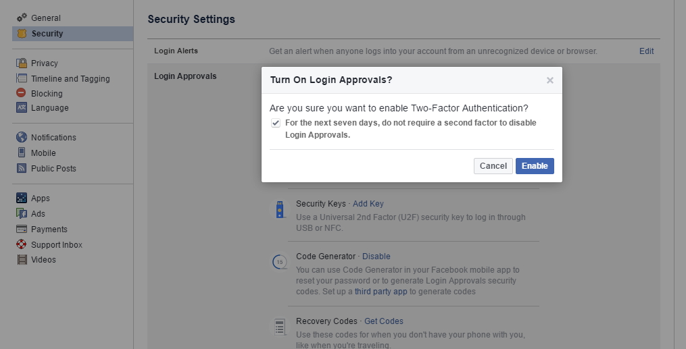Click the Public Posts feed icon

click(x=22, y=169)
